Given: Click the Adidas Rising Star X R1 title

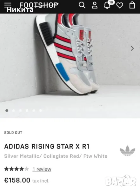Looking at the screenshot, I should coord(47,146).
